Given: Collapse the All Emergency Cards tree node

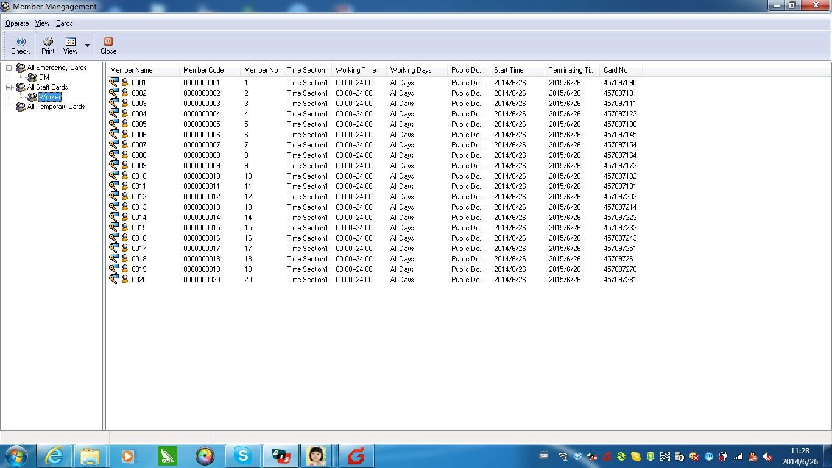Looking at the screenshot, I should click(x=9, y=68).
